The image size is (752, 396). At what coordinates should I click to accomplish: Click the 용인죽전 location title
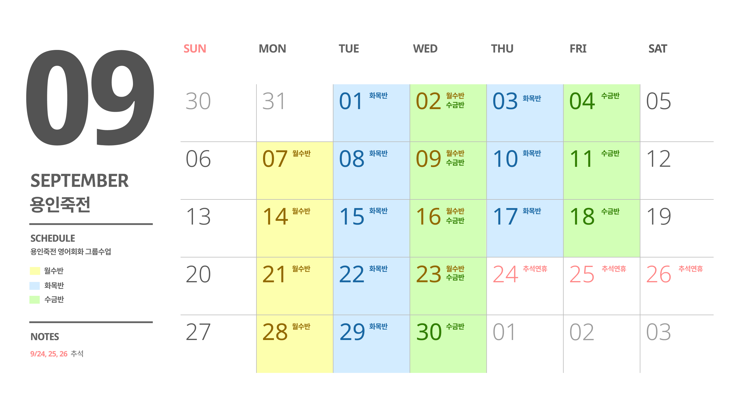[x=60, y=204]
